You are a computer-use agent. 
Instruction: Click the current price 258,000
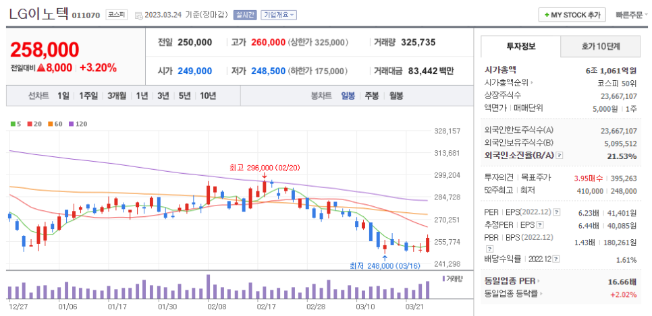45,50
